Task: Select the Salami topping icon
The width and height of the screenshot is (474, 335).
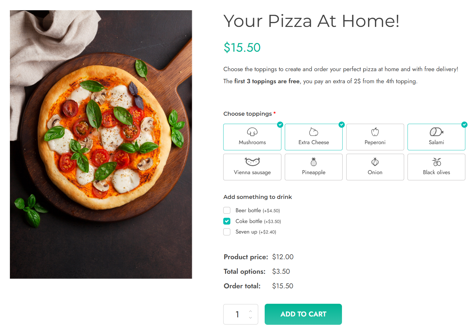Action: click(436, 132)
